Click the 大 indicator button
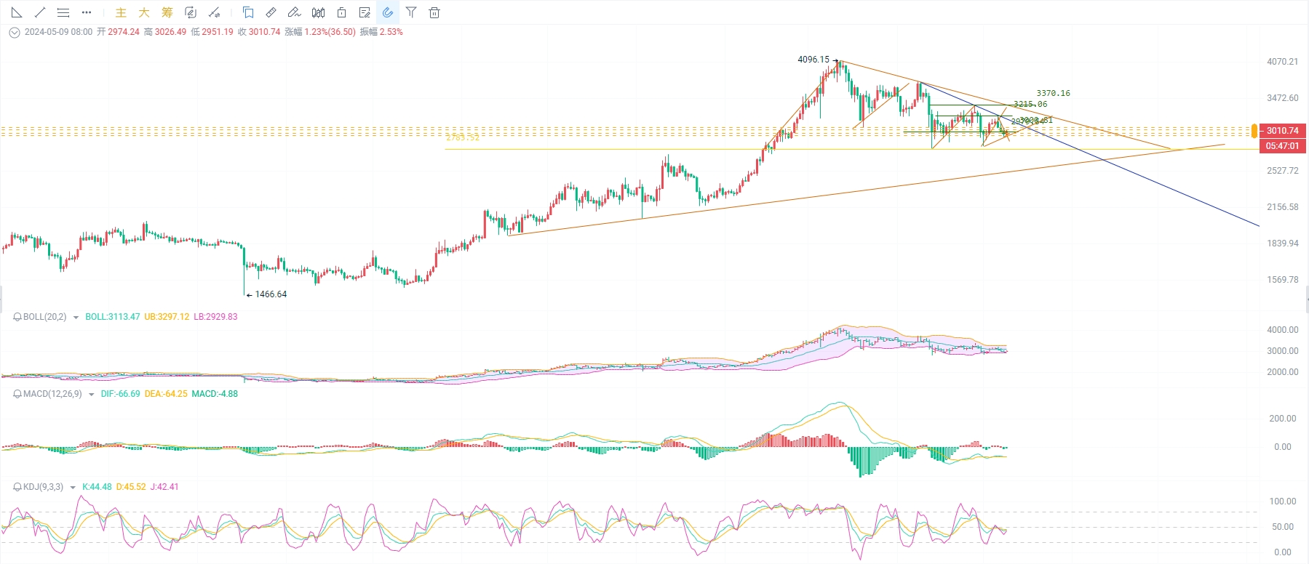This screenshot has height=564, width=1309. point(144,12)
